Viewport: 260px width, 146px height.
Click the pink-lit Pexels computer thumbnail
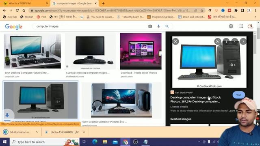(141, 52)
